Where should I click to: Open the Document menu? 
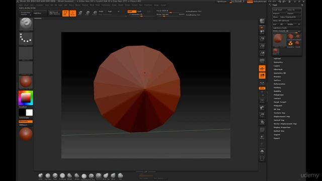[x=40, y=5]
